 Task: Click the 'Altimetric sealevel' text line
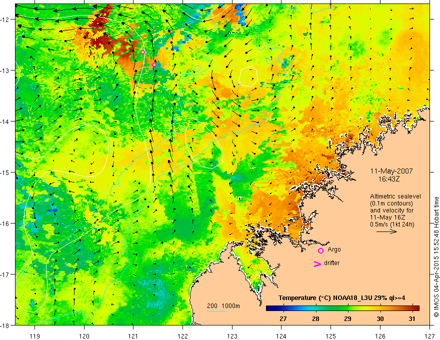pos(395,196)
